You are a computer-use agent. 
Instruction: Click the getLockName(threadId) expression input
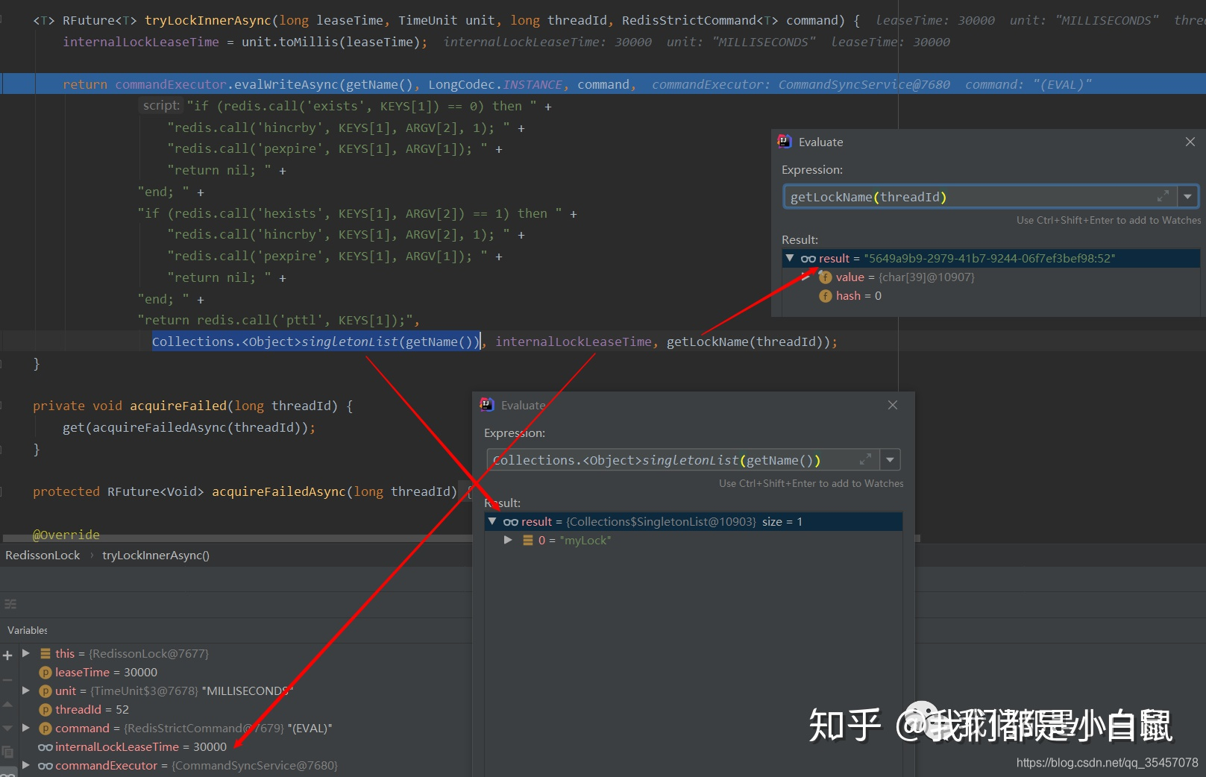pos(970,197)
